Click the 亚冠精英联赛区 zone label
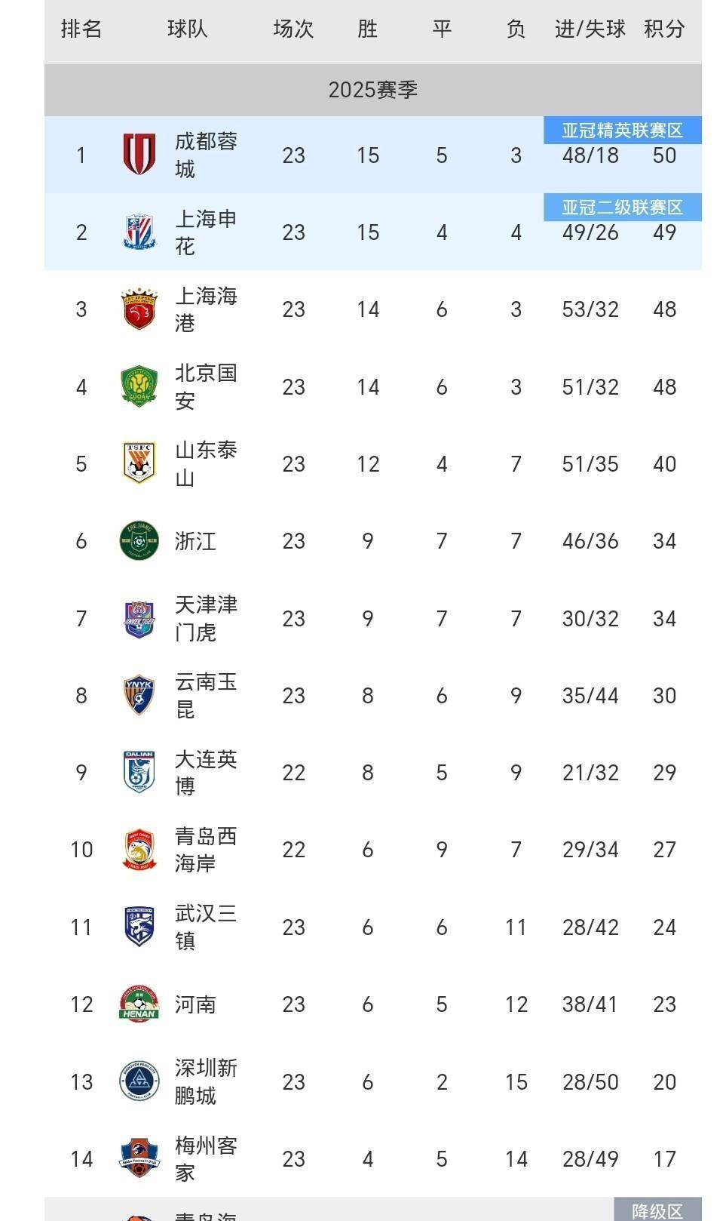Screen dimensions: 726x1221 tap(623, 130)
